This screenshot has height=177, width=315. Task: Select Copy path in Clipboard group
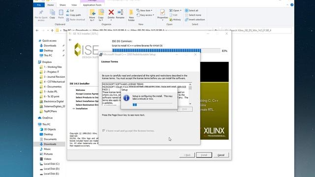pos(73,15)
